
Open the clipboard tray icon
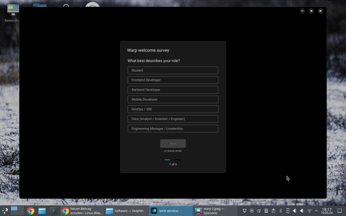point(273,211)
